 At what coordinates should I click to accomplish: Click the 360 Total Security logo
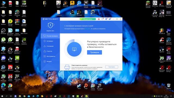[x=50, y=19]
